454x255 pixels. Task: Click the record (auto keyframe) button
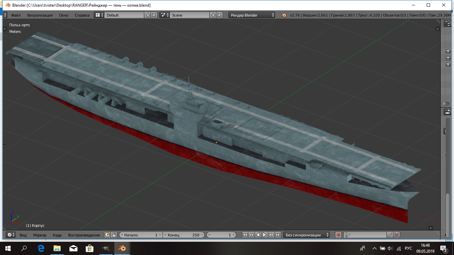pyautogui.click(x=338, y=235)
